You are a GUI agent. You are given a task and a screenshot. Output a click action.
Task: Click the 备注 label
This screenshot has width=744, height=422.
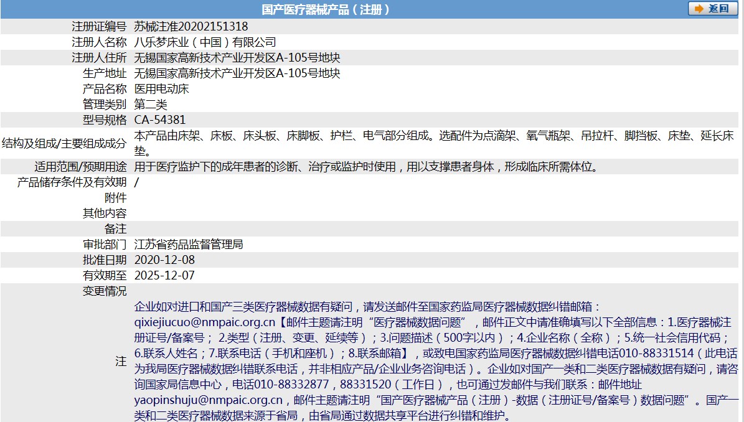coord(116,229)
